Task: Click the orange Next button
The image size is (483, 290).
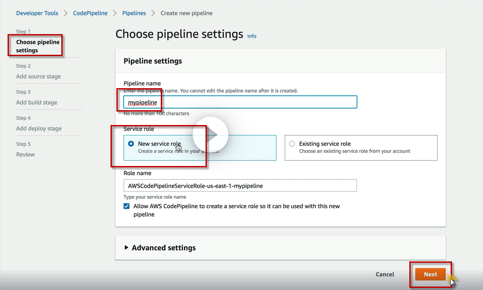Action: [x=430, y=275]
